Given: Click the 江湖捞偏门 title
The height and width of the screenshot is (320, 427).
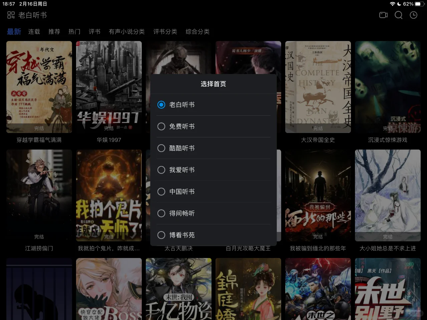Looking at the screenshot, I should pyautogui.click(x=39, y=248).
